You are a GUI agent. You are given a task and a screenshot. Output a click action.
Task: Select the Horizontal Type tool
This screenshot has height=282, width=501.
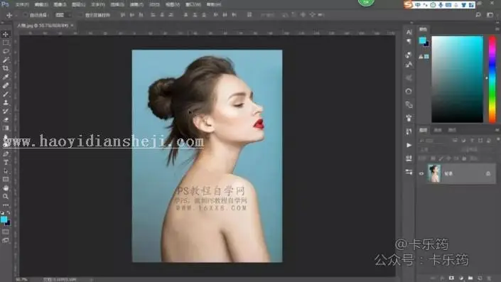[x=6, y=163]
